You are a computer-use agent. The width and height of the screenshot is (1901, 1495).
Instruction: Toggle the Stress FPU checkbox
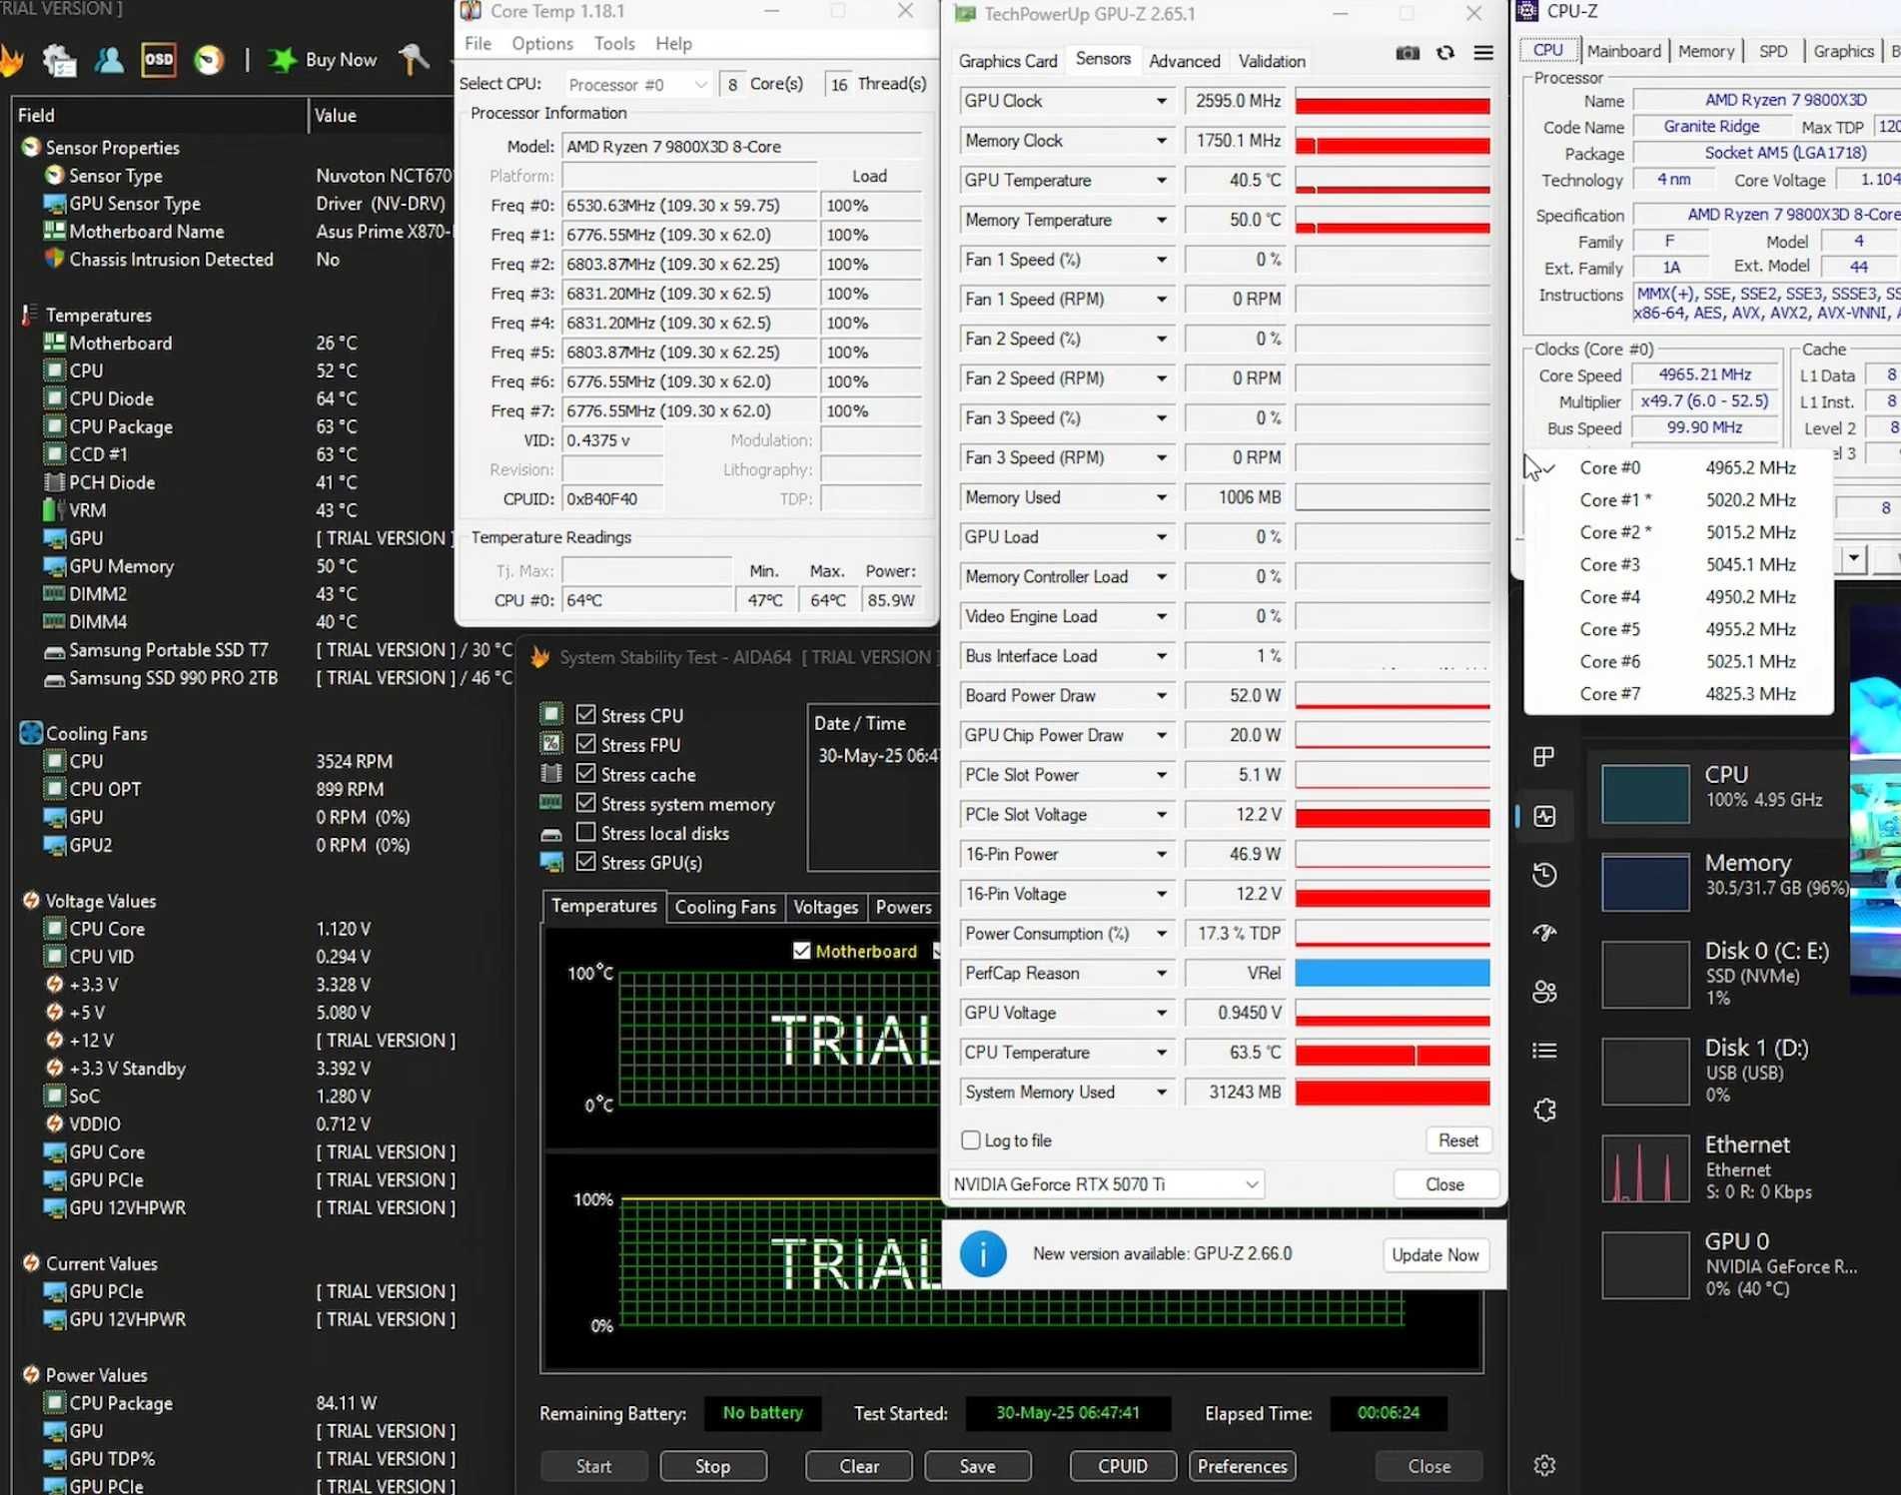586,745
